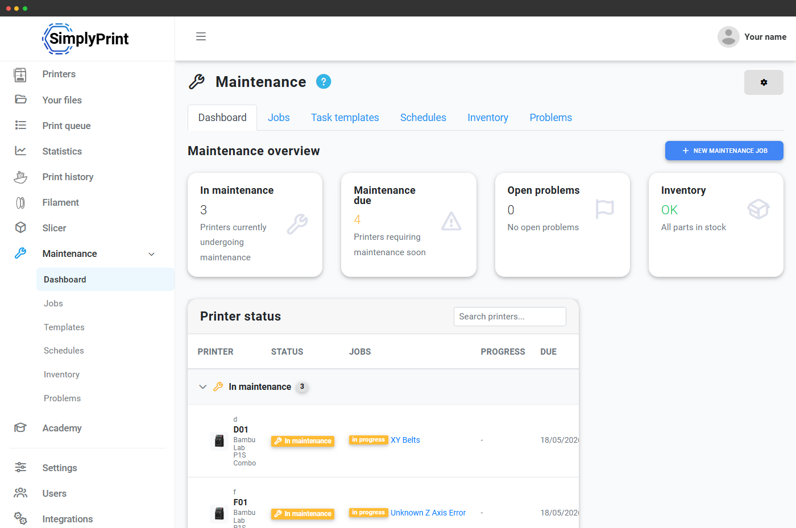Sort by the PRINTER column header
The width and height of the screenshot is (796, 528).
tap(215, 352)
